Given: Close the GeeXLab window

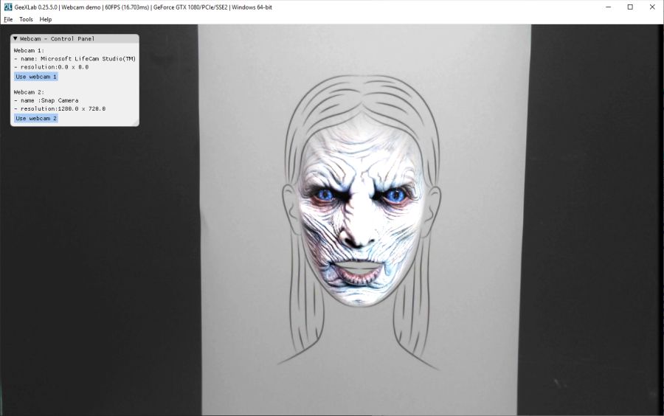Looking at the screenshot, I should (652, 7).
